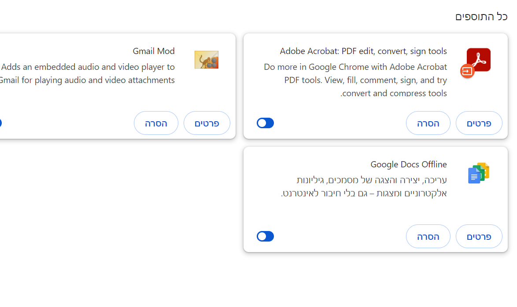517x307 pixels.
Task: Disable the Adobe Acrobat extension toggle
Action: (x=265, y=123)
